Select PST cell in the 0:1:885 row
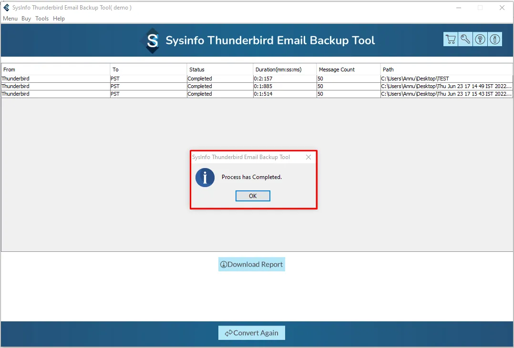The height and width of the screenshot is (348, 514). (148, 86)
